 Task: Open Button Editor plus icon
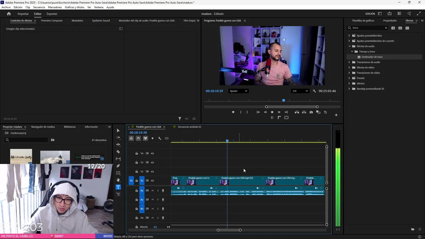[x=336, y=115]
